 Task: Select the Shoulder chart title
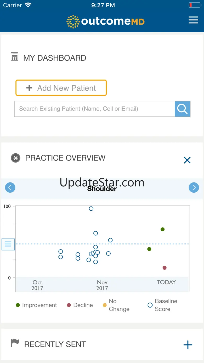(x=102, y=189)
